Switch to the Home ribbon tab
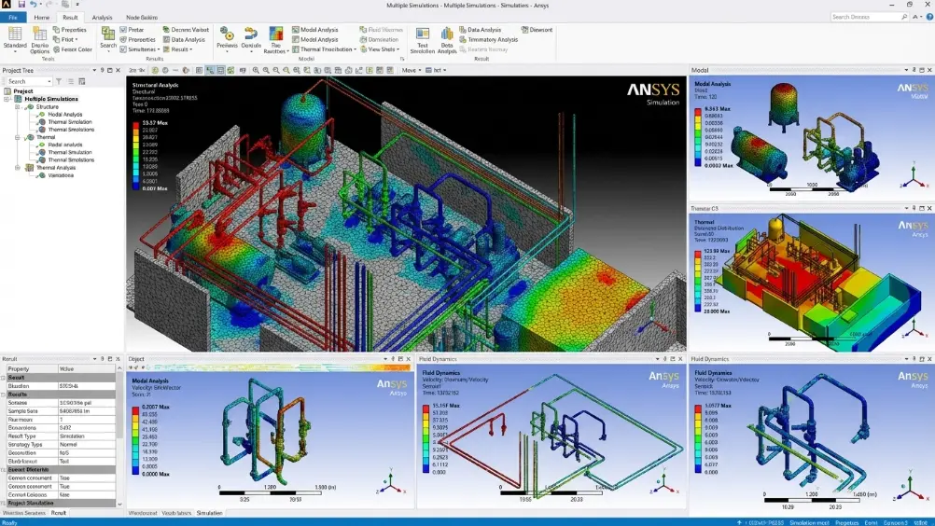This screenshot has height=526, width=935. coord(42,18)
